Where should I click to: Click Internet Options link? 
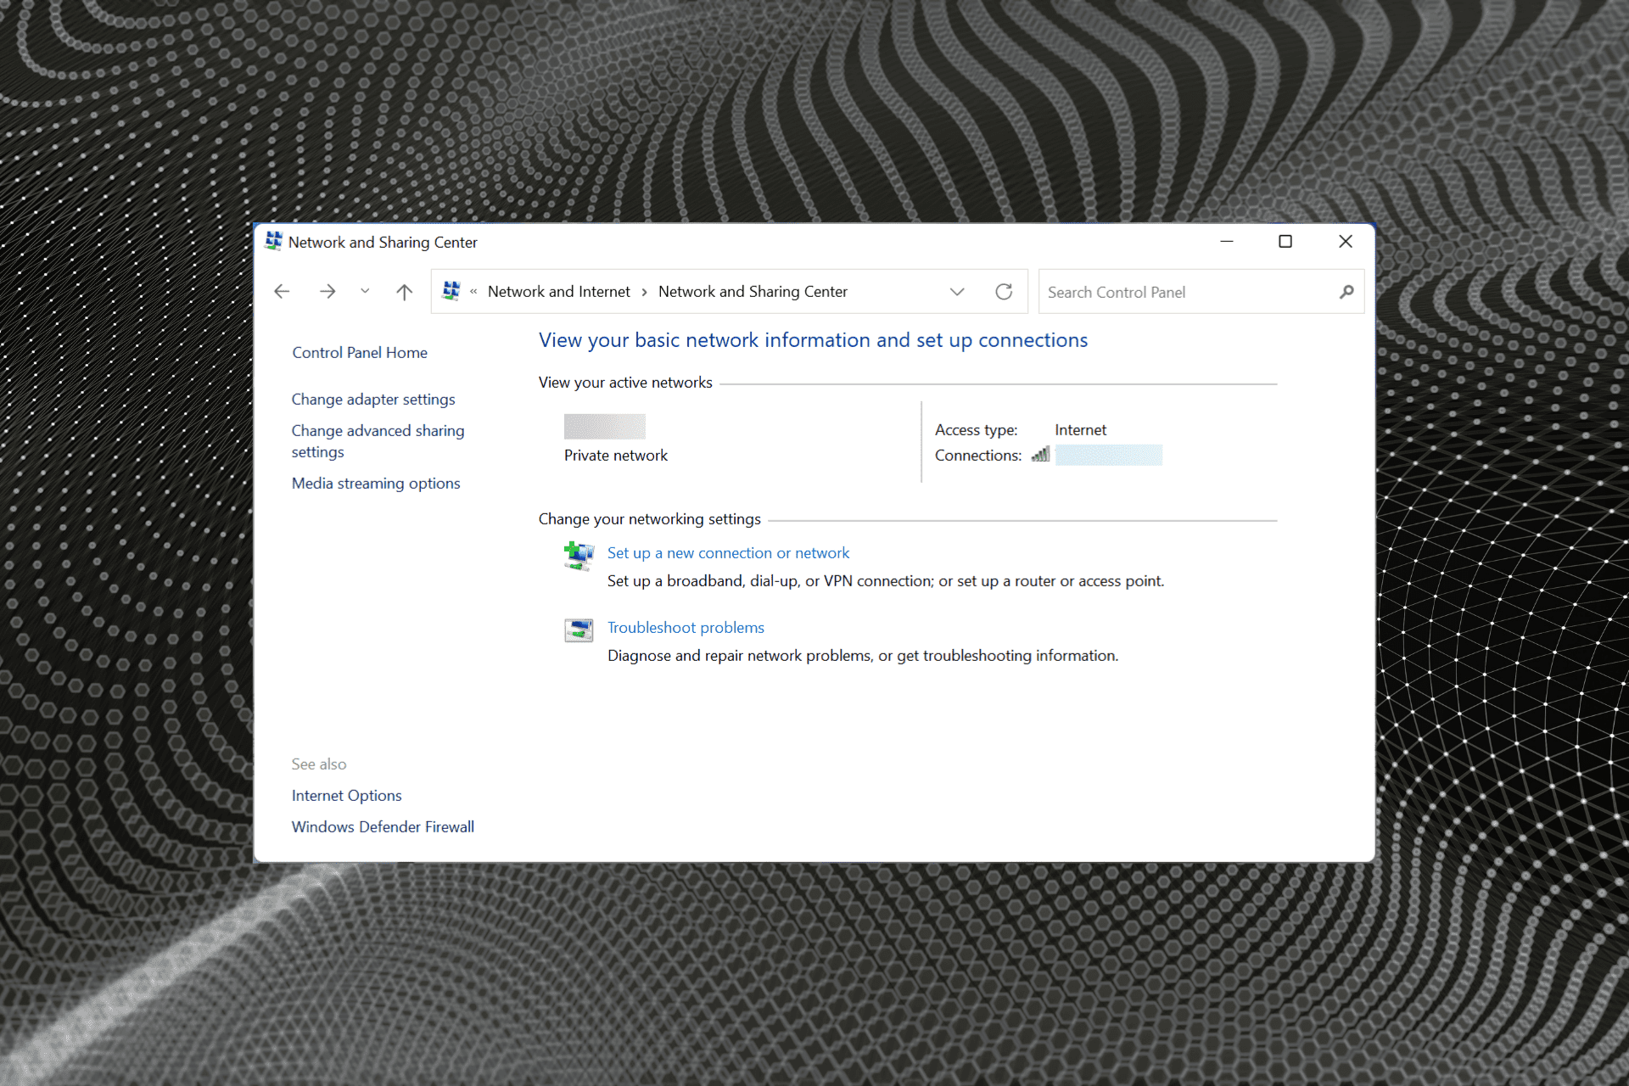point(347,795)
